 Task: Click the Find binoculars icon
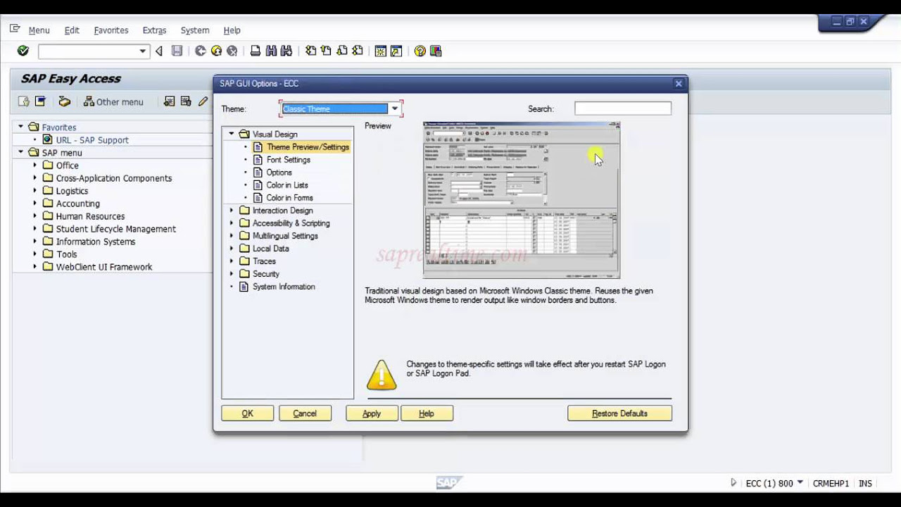[x=271, y=51]
